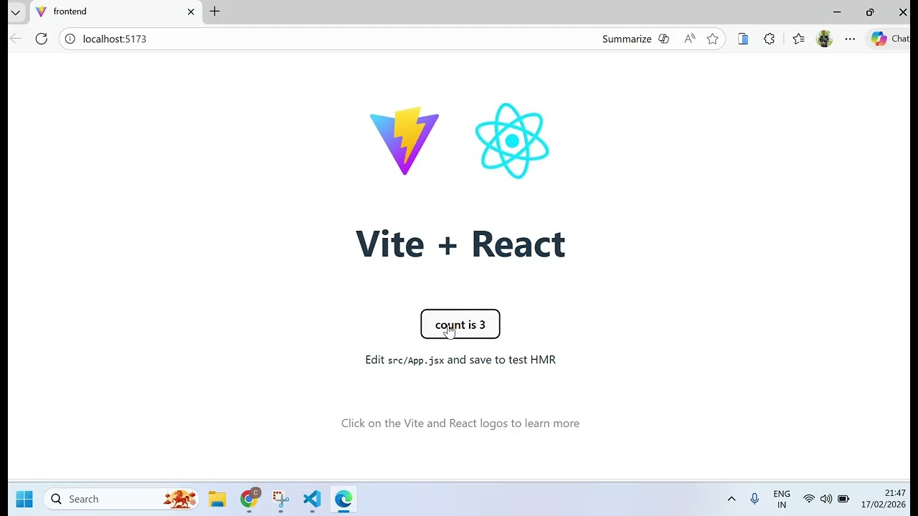Image resolution: width=918 pixels, height=516 pixels.
Task: View site information icon in address bar
Action: click(70, 39)
